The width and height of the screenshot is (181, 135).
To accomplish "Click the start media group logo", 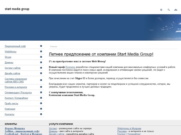I will pos(17,9).
